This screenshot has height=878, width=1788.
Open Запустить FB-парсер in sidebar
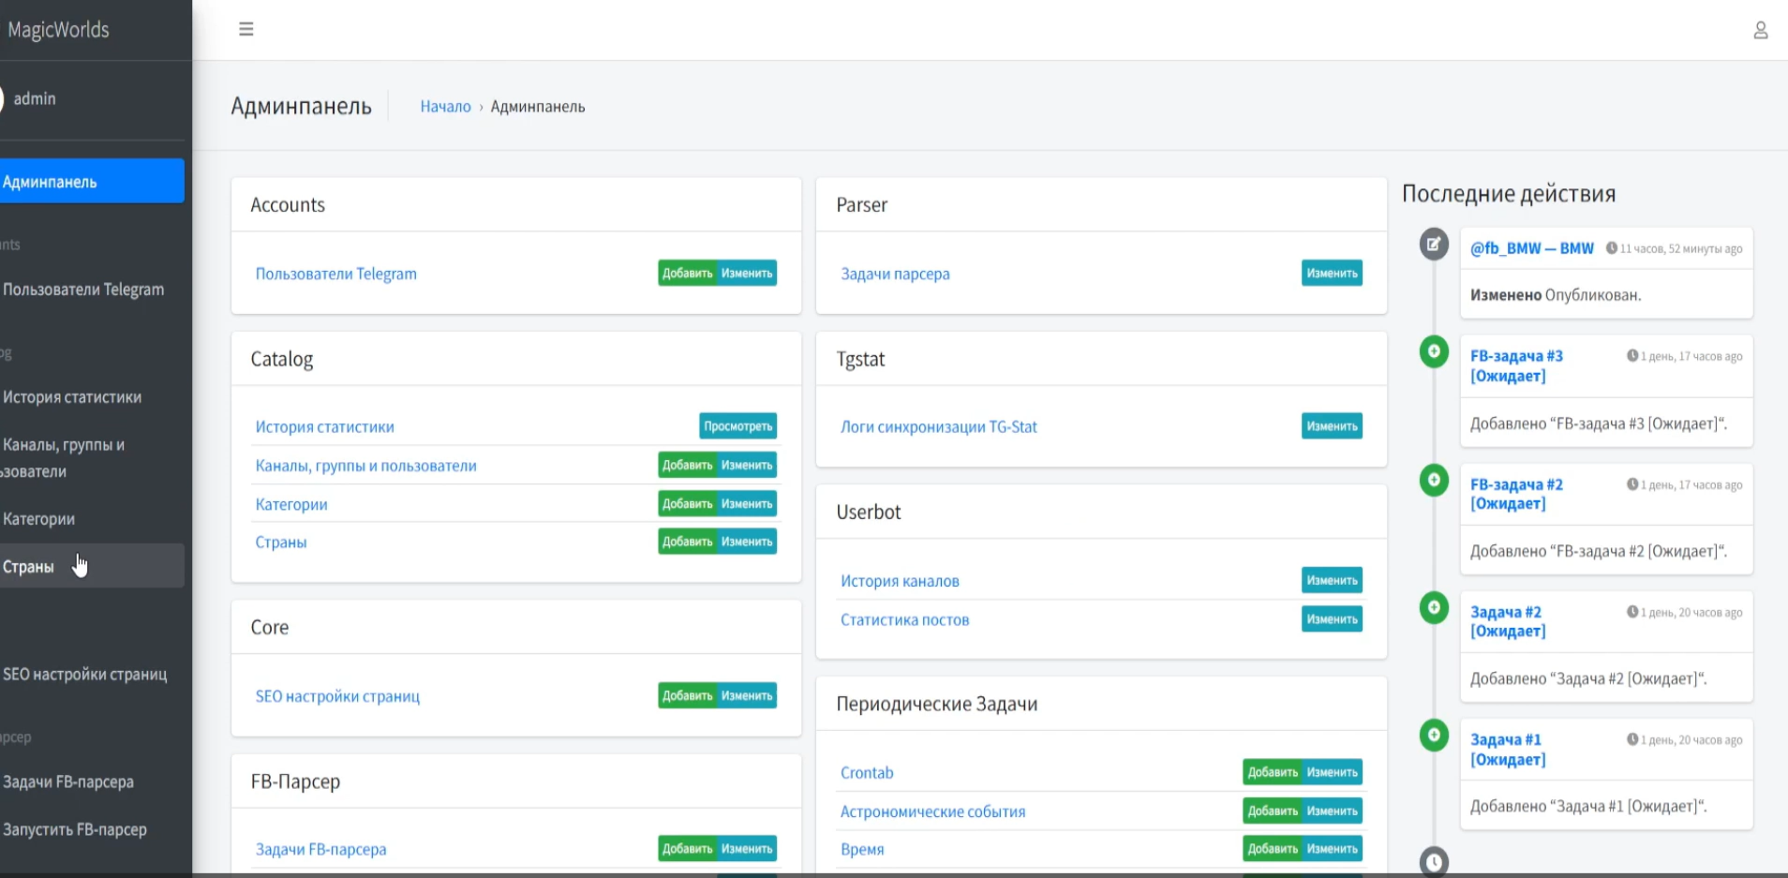tap(92, 829)
